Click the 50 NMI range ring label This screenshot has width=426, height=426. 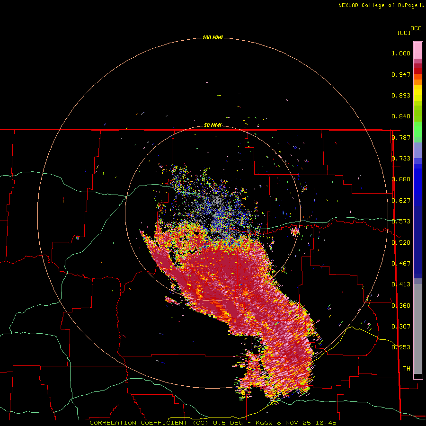213,125
